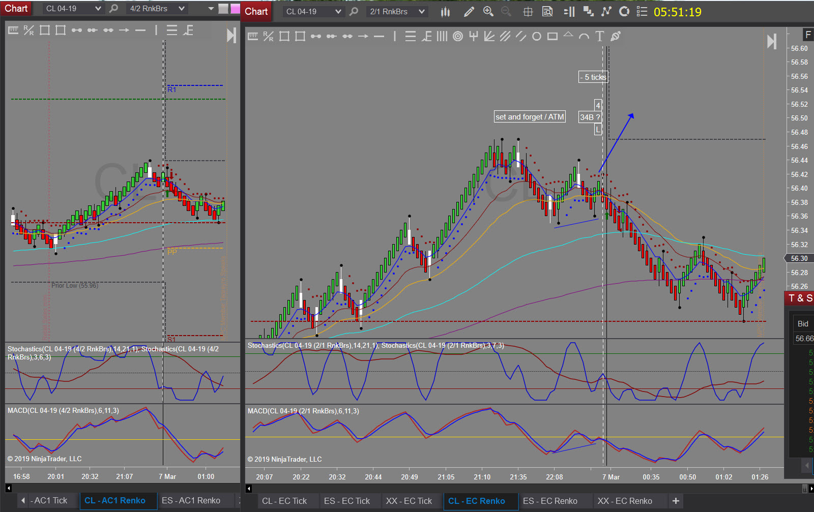Jump to latest bar in right chart
This screenshot has height=512, width=814.
[772, 42]
